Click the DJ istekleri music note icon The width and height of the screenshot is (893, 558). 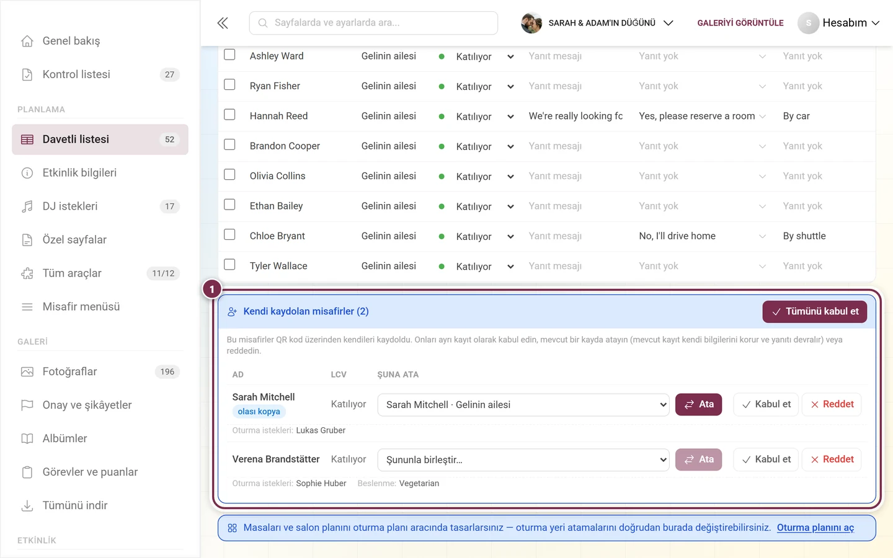click(x=27, y=206)
